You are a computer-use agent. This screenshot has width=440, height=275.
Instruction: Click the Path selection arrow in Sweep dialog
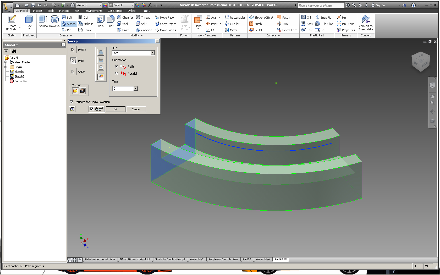click(x=73, y=61)
